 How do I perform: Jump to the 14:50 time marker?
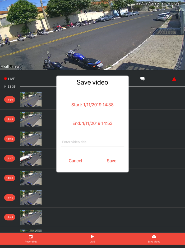(x=10, y=100)
